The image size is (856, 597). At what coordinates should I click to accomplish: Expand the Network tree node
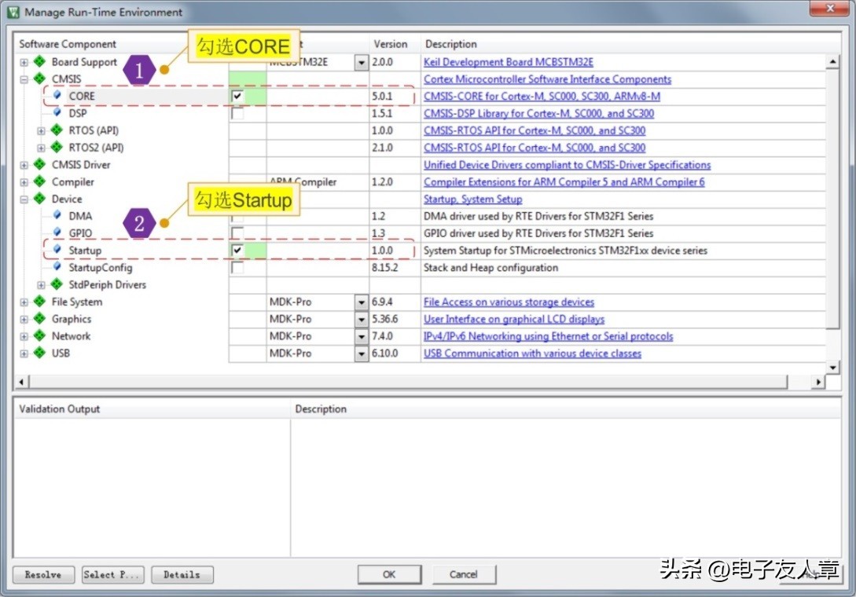coord(24,336)
